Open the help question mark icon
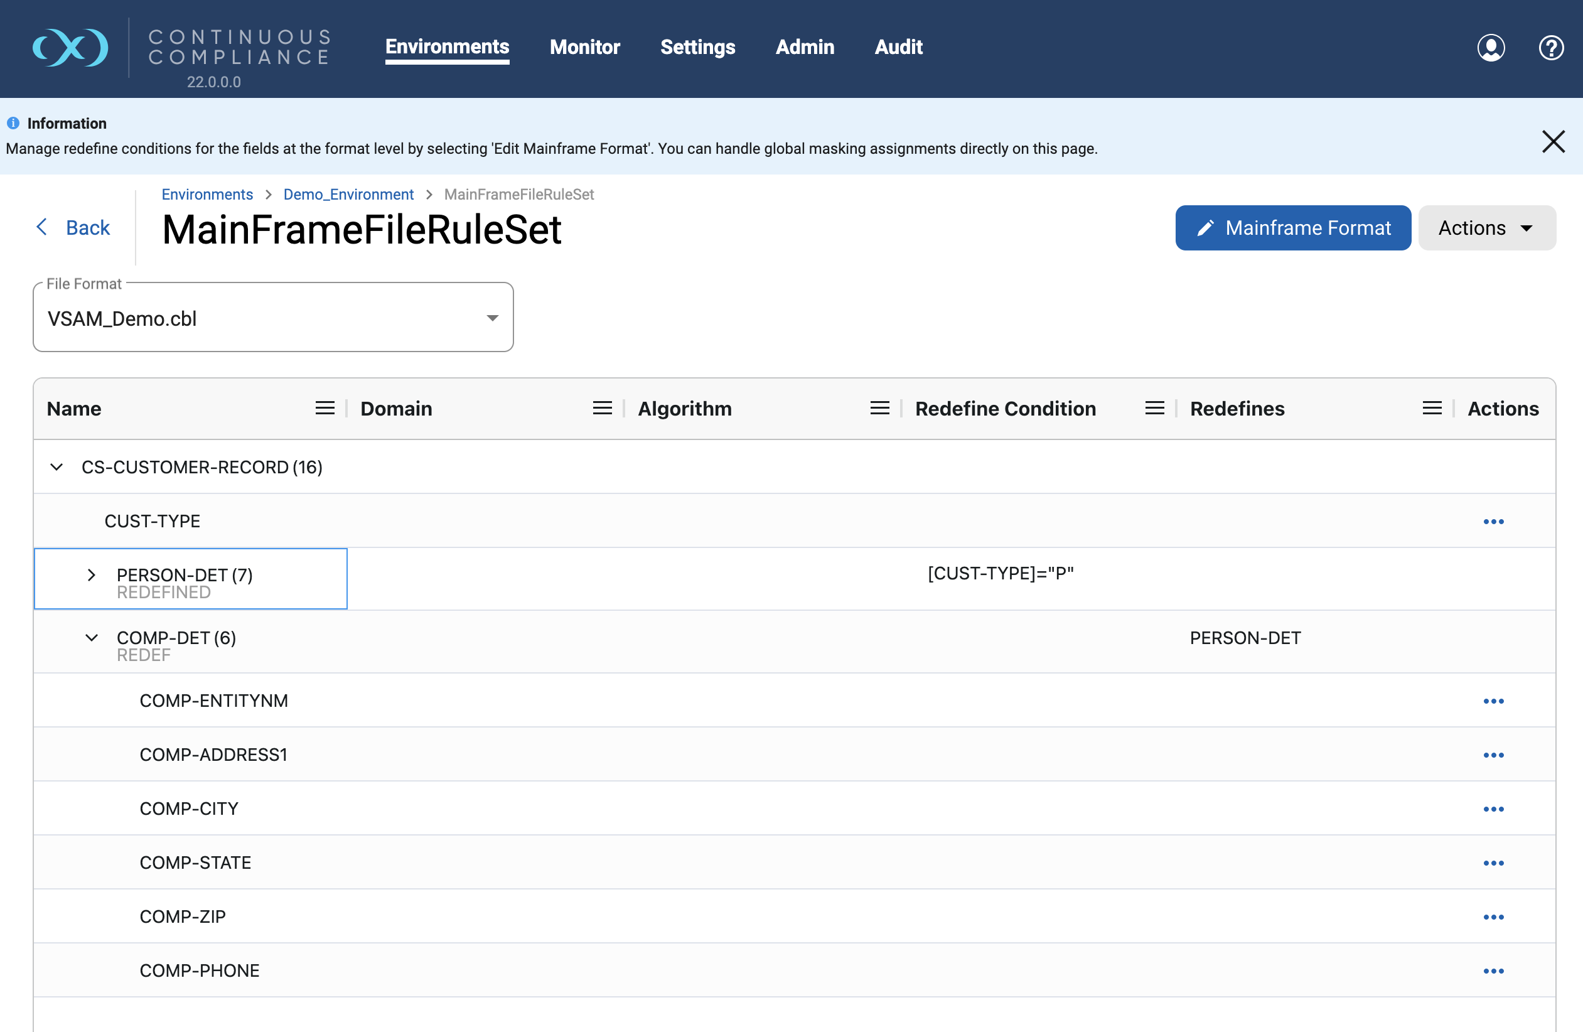Screen dimensions: 1583x1032 [1551, 48]
